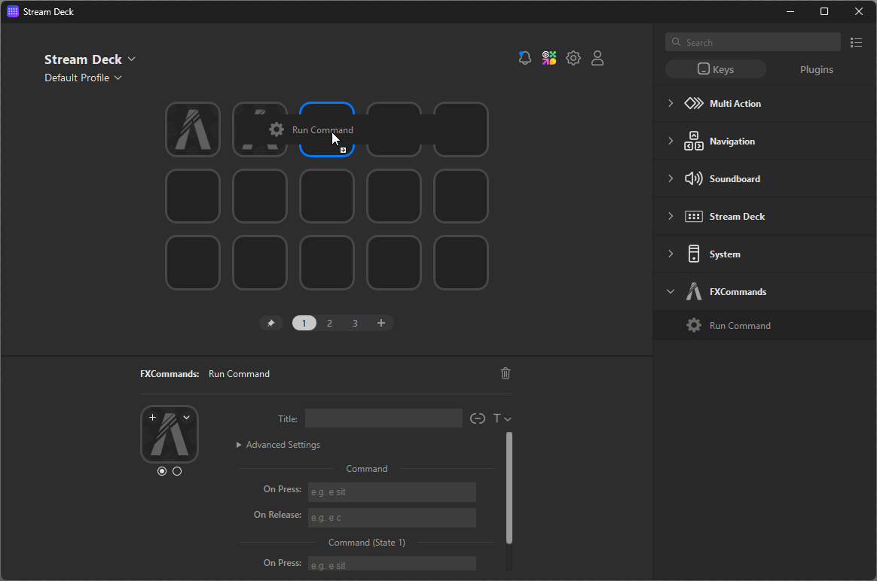The width and height of the screenshot is (877, 581).
Task: Select the first key with FXCommands logo
Action: [x=193, y=129]
